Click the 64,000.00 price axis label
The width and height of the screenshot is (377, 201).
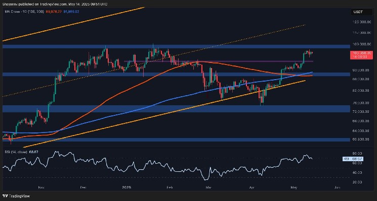click(x=361, y=130)
